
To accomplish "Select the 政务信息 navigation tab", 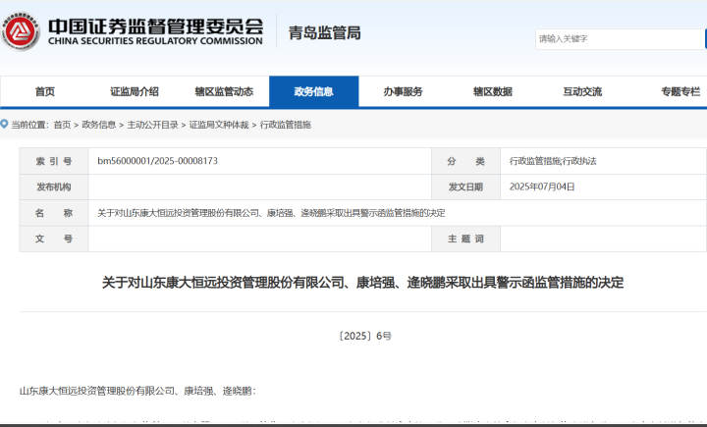I will pyautogui.click(x=313, y=91).
